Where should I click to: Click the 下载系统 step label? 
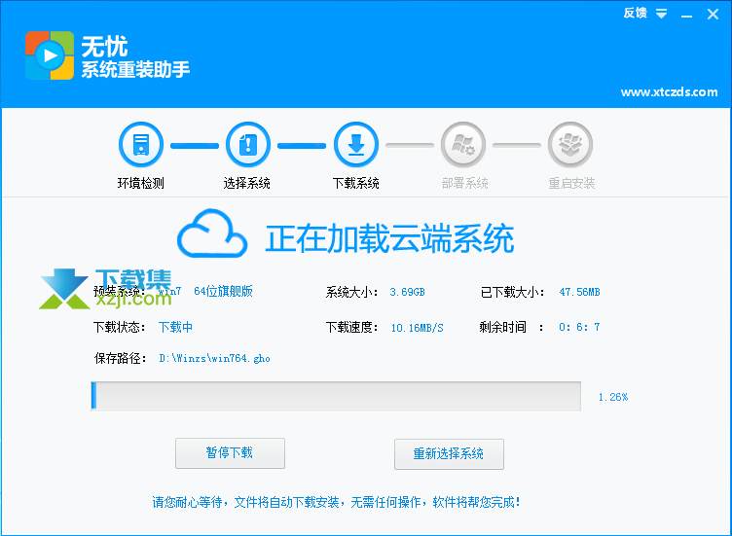click(x=356, y=183)
